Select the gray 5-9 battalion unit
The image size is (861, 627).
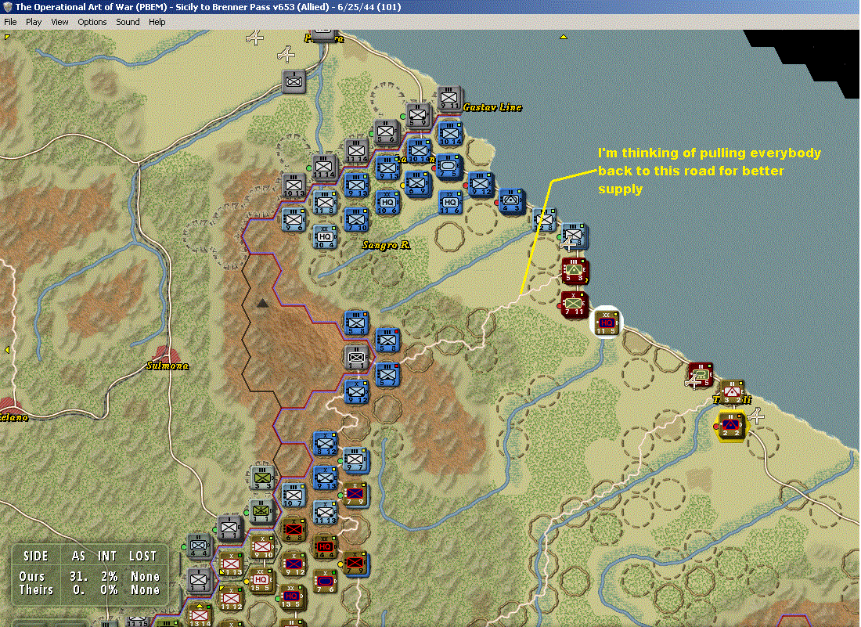tap(419, 116)
